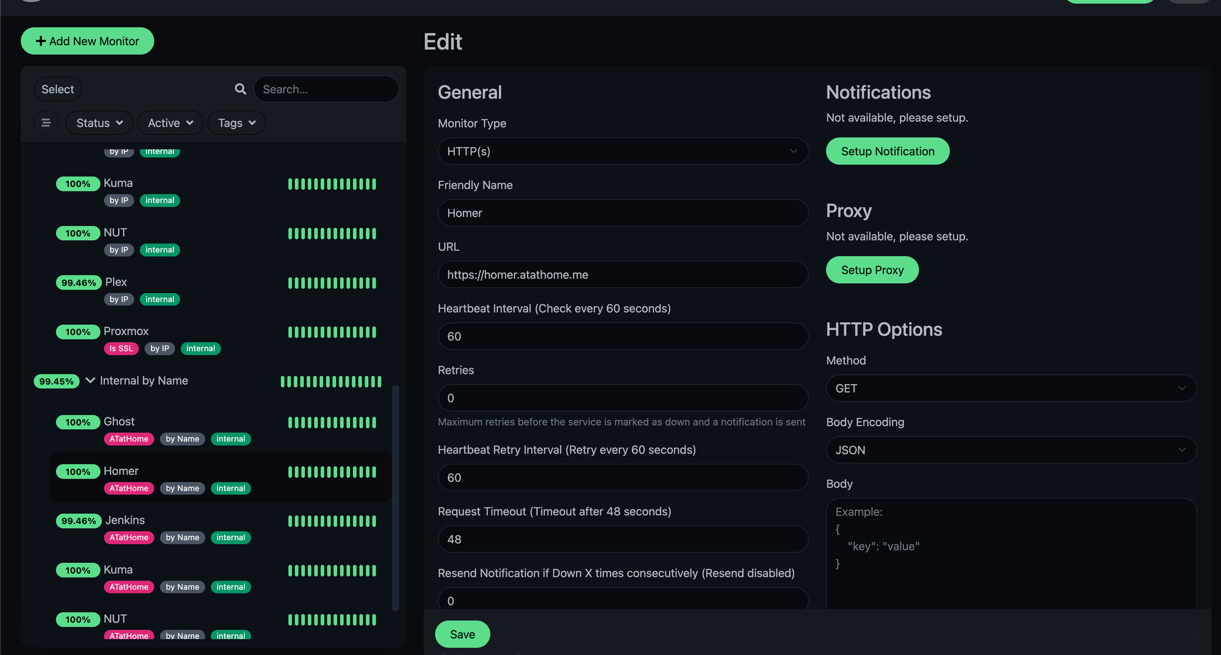Save the monitor settings

[x=462, y=634]
